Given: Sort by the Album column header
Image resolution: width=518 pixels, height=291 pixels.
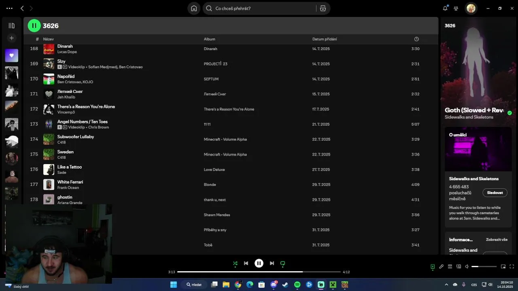Looking at the screenshot, I should [210, 39].
